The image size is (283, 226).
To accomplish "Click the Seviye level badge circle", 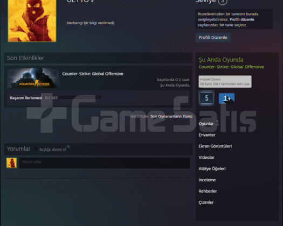I will (222, 2).
